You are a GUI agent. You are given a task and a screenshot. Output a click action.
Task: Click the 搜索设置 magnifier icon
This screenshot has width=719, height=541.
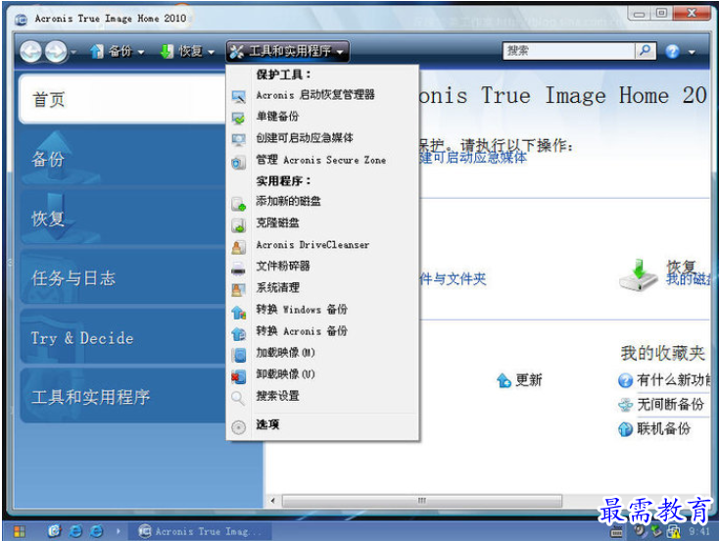[238, 398]
